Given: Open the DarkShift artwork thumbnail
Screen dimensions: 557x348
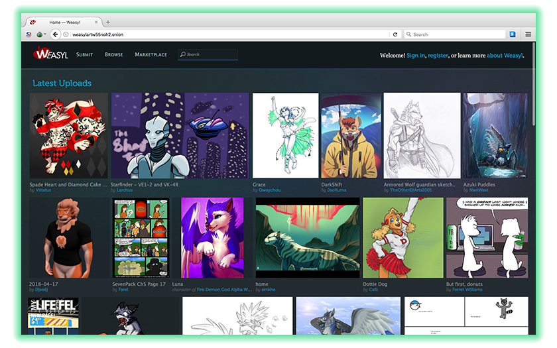Looking at the screenshot, I should click(351, 136).
